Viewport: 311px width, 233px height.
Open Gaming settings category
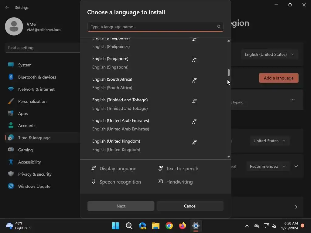pyautogui.click(x=42, y=150)
